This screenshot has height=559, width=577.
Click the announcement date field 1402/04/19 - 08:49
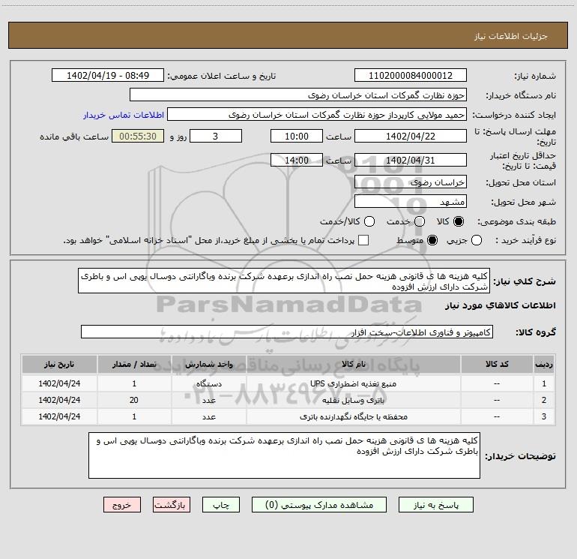(108, 76)
